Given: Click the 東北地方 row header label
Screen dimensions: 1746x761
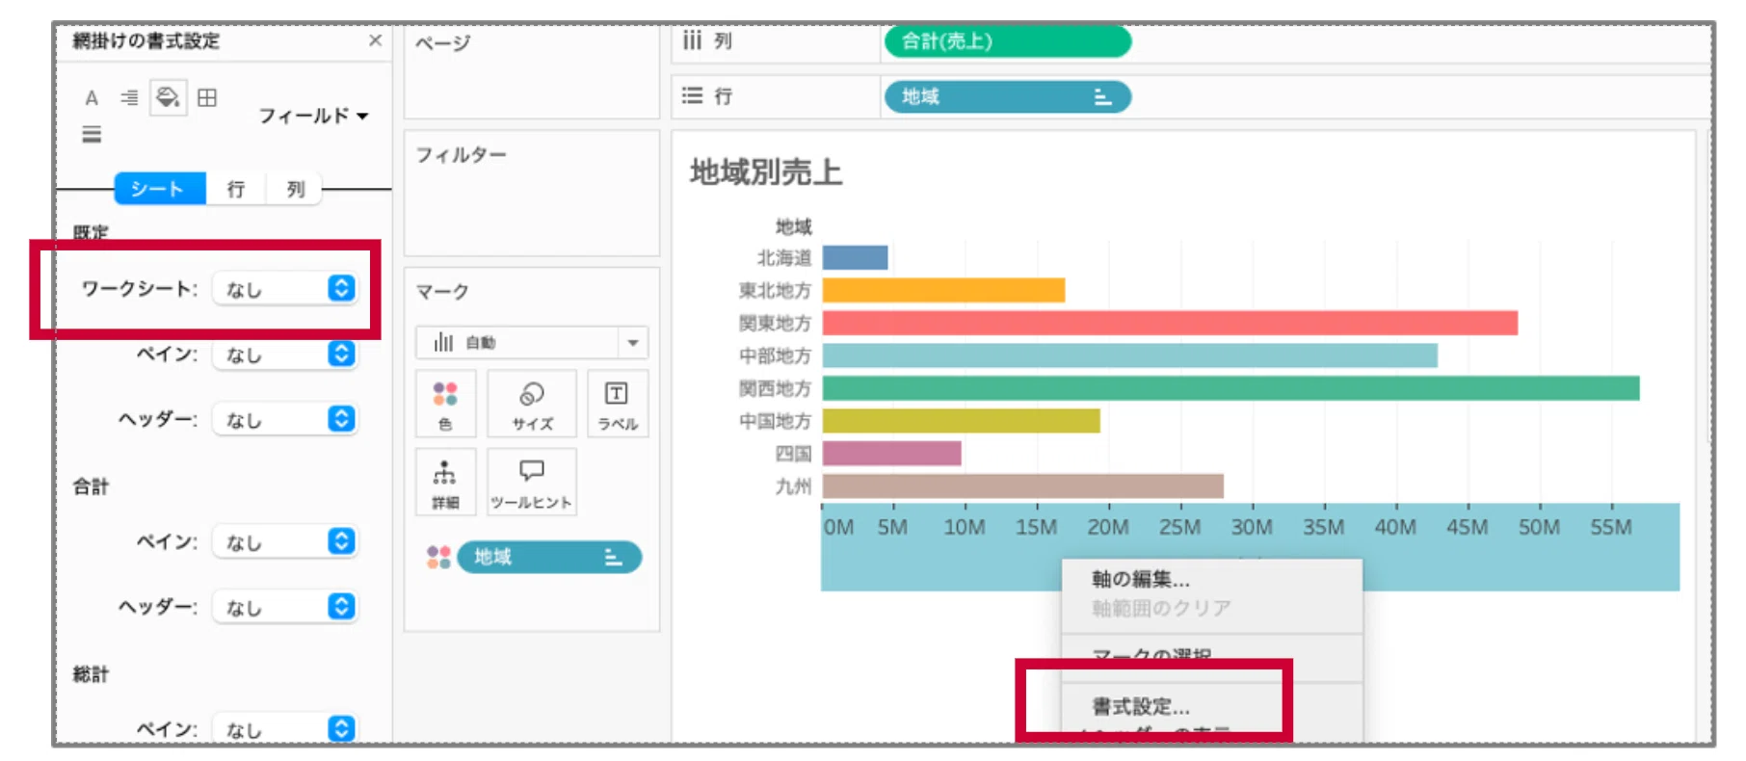Looking at the screenshot, I should point(776,290).
